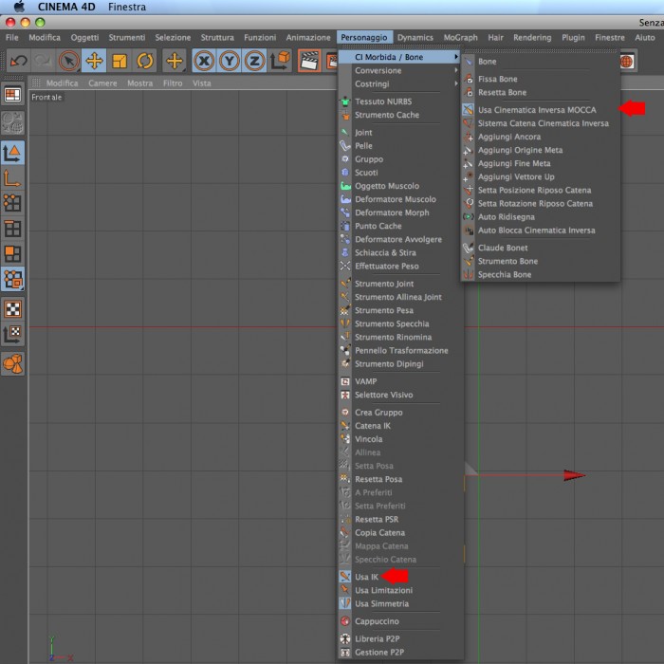Toggle the Z axis lock
The image size is (664, 664).
point(254,61)
